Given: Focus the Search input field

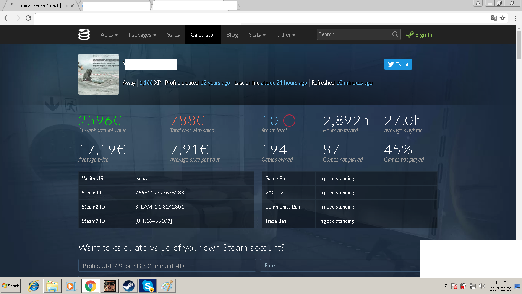Looking at the screenshot, I should click(358, 34).
